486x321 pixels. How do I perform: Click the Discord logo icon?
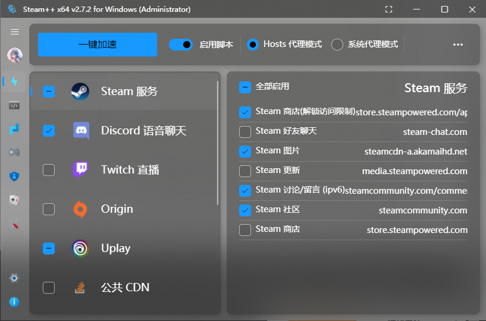81,130
